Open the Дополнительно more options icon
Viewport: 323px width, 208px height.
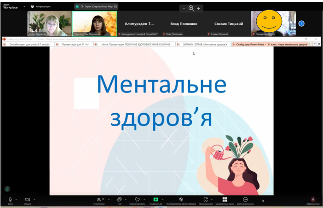(245, 199)
